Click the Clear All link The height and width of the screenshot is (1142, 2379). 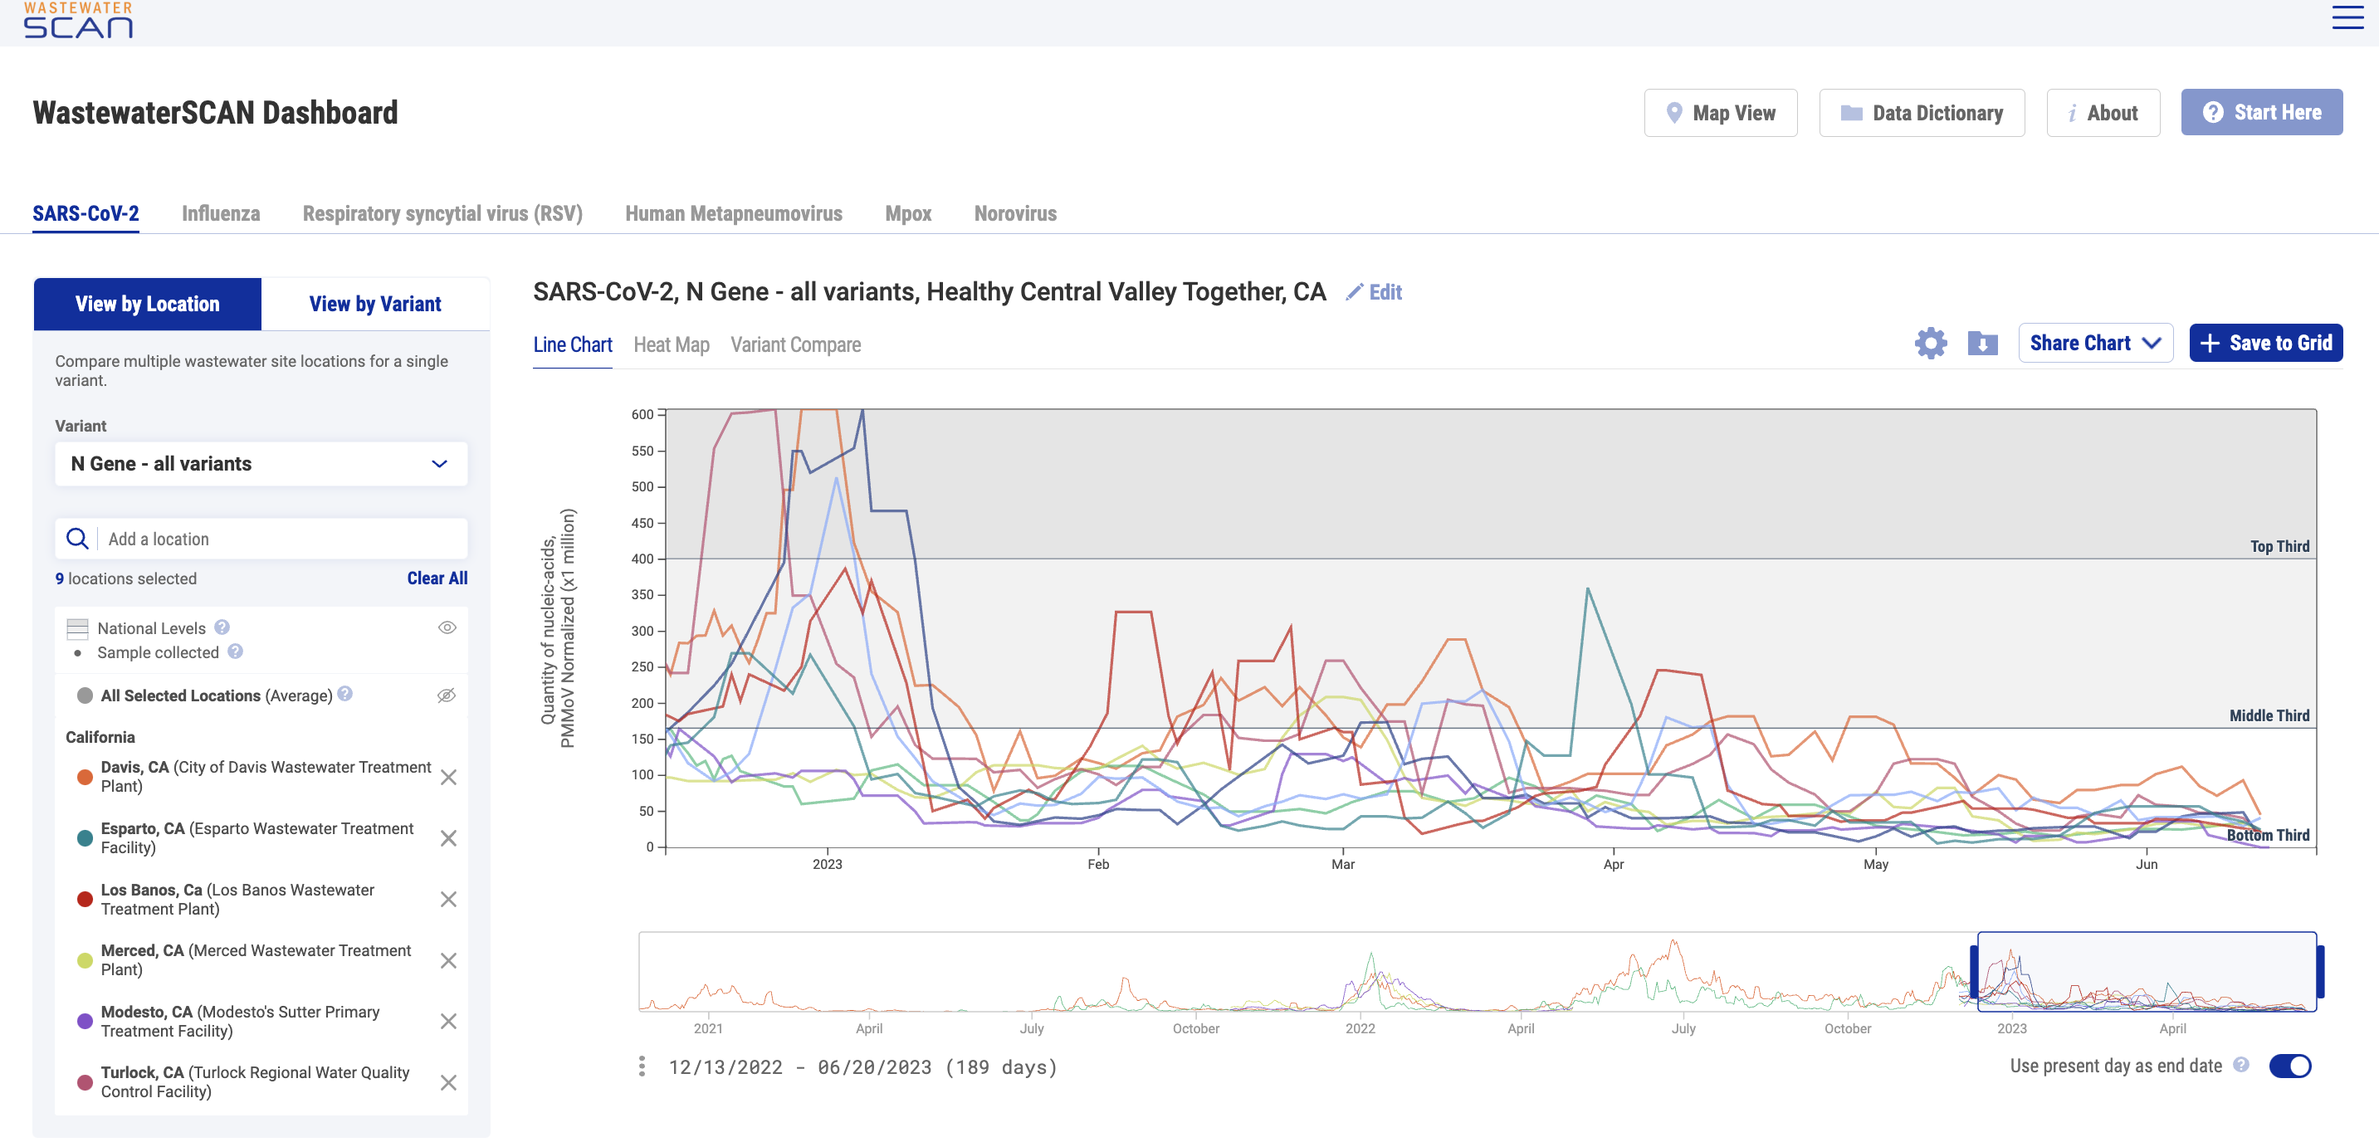(x=437, y=578)
